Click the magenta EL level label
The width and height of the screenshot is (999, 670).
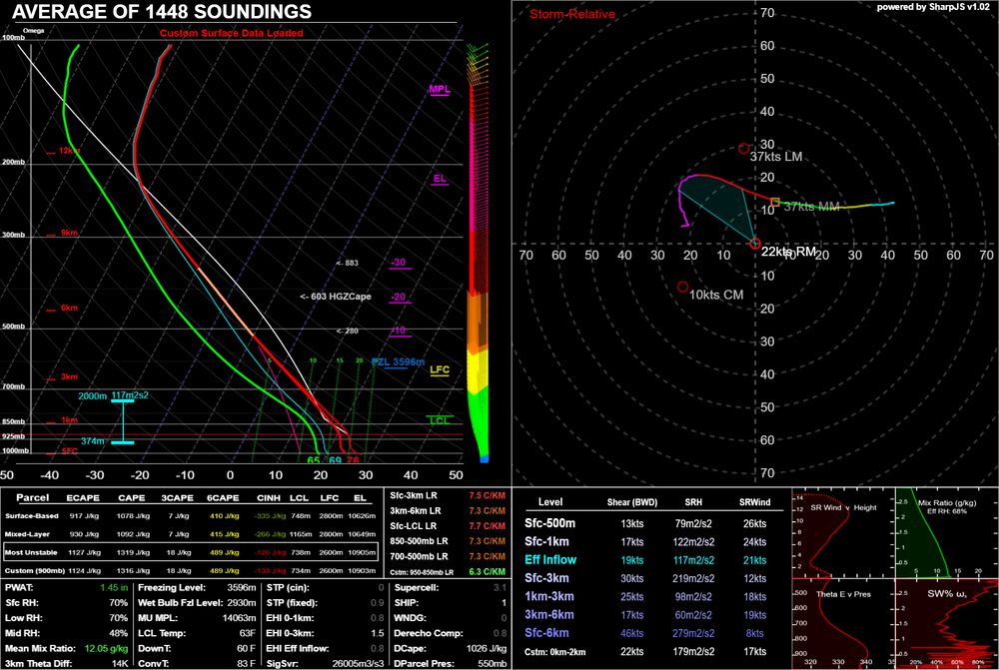(x=440, y=179)
